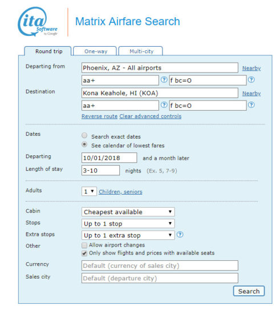276x314 pixels.
Task: Open help icon beside departure routing codes
Action: (164, 80)
